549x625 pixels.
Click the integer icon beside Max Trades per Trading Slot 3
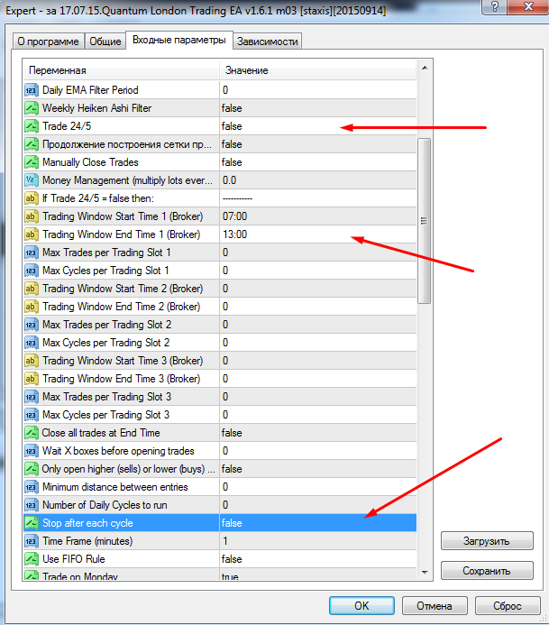click(32, 397)
